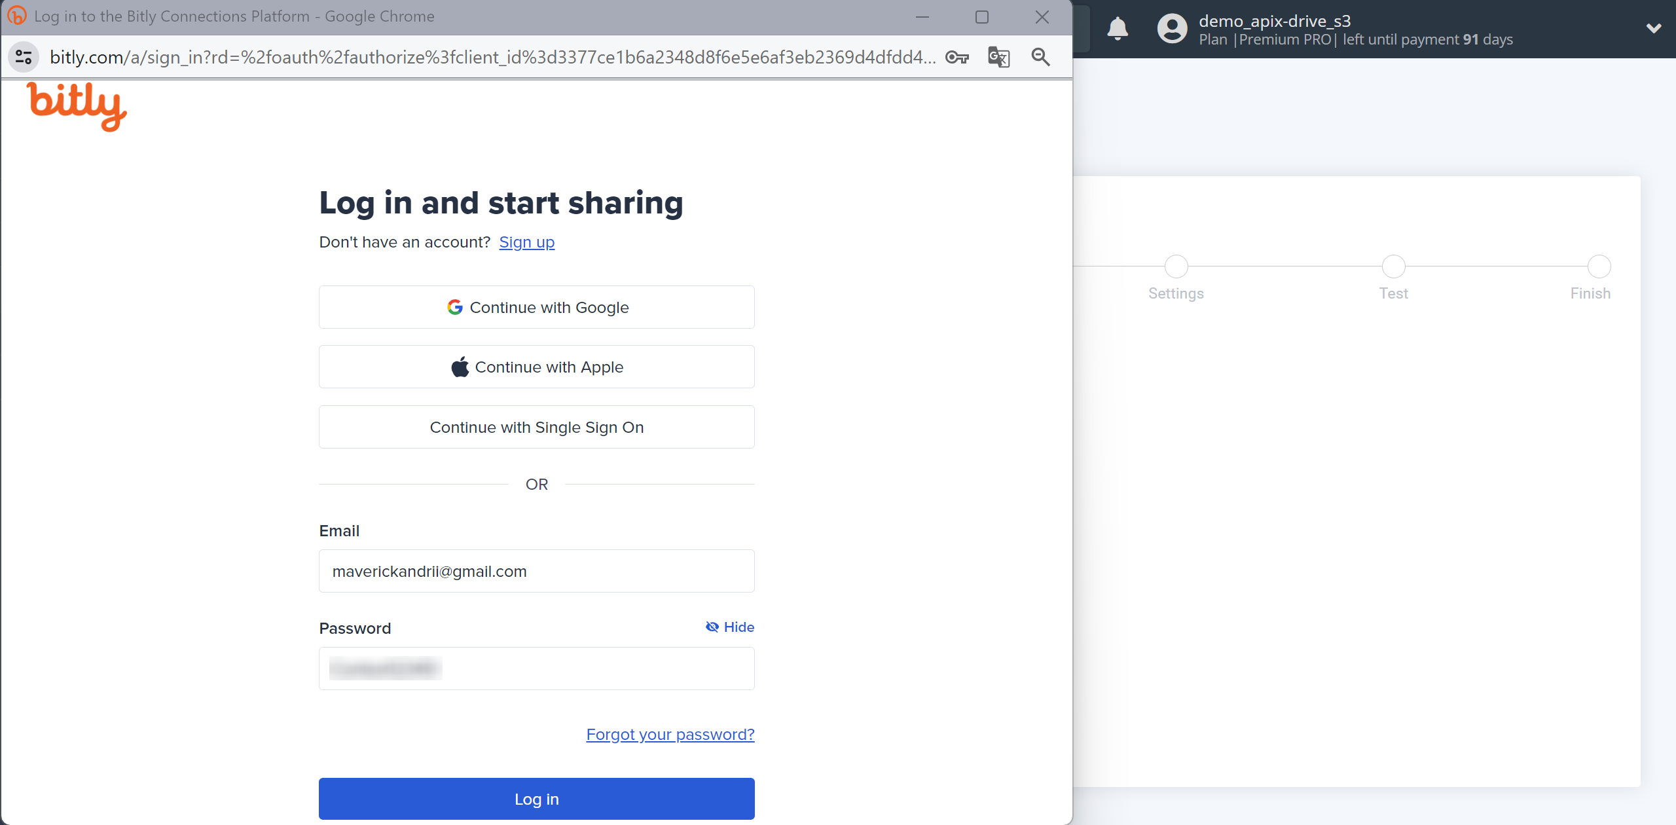Click the Log in button
This screenshot has height=825, width=1676.
tap(537, 799)
